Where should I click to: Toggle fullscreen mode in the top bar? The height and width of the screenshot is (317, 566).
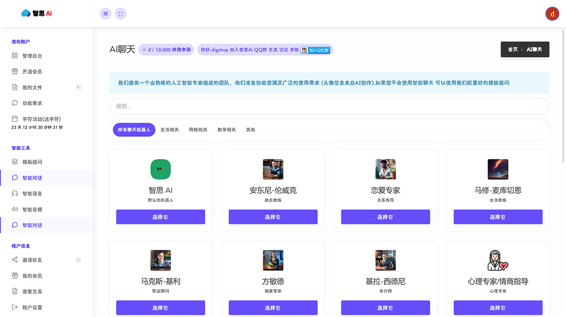point(120,13)
